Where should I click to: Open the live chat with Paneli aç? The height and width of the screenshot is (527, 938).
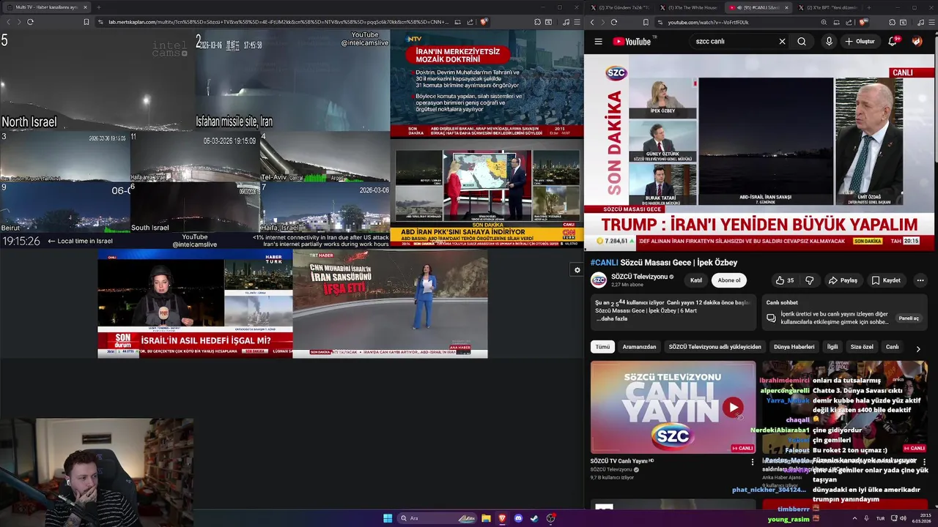(x=909, y=318)
